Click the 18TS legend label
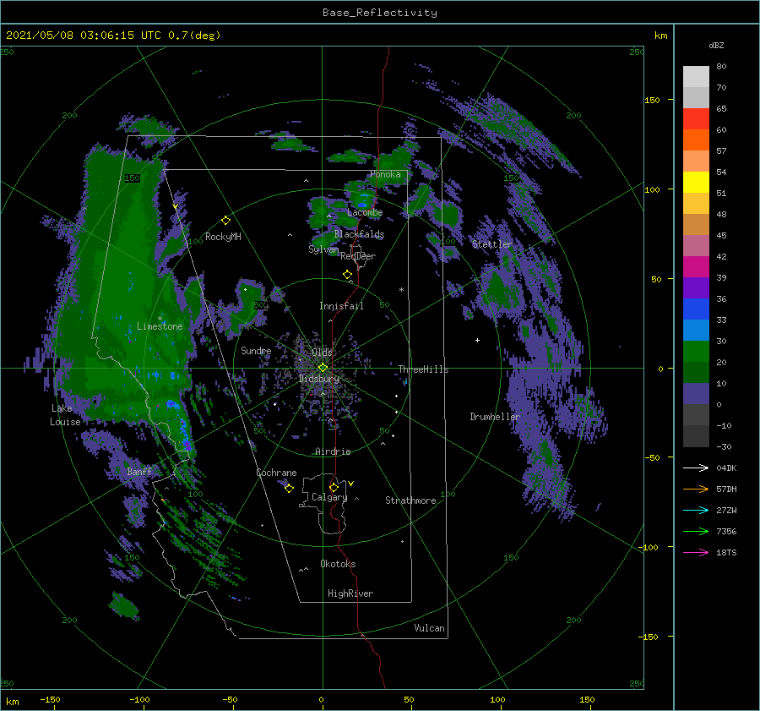The image size is (760, 711). [726, 553]
